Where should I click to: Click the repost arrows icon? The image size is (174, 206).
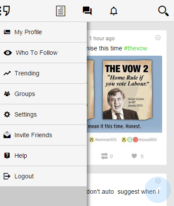[104, 156]
